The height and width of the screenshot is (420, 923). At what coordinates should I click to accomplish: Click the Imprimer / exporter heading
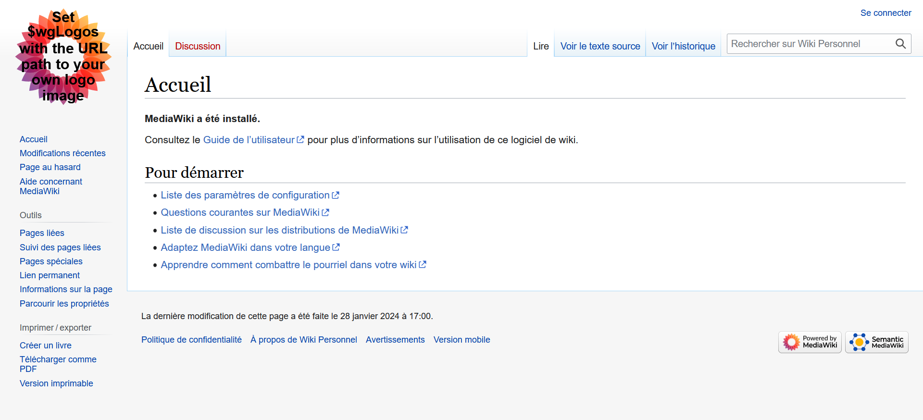pos(55,328)
